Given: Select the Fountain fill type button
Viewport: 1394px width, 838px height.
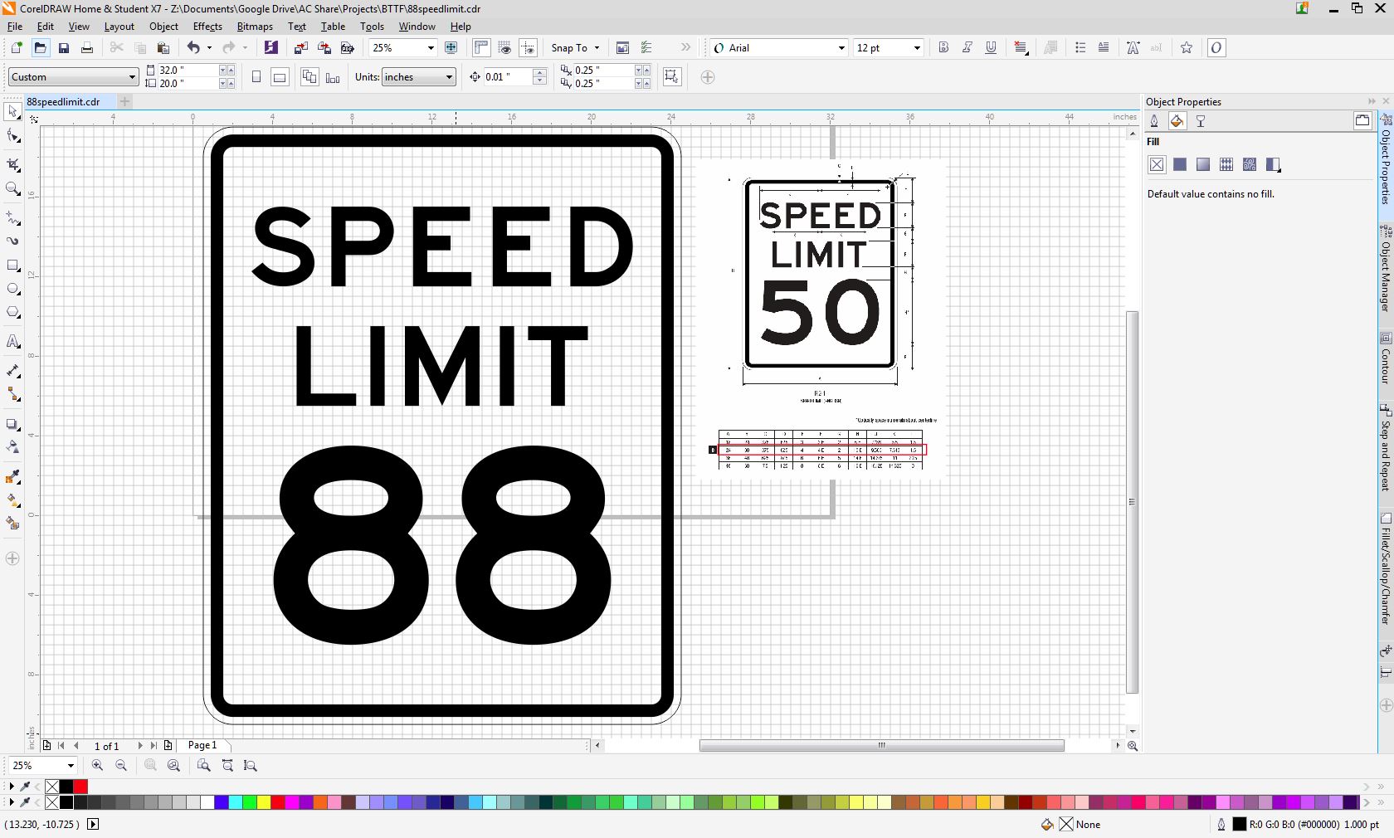Looking at the screenshot, I should click(x=1203, y=164).
